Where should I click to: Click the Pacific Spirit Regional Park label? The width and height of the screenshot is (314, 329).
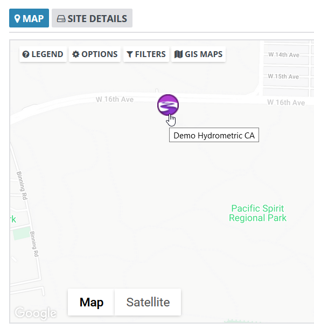[x=257, y=213]
